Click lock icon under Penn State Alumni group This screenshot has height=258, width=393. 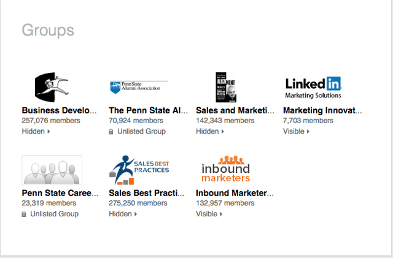pyautogui.click(x=111, y=131)
